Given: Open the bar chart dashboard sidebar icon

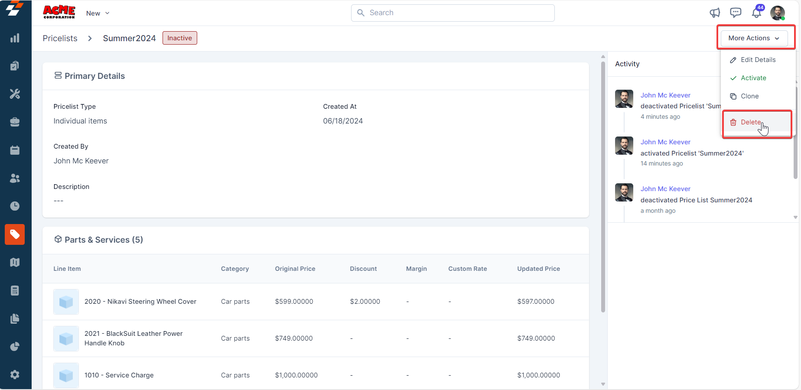Looking at the screenshot, I should 15,38.
